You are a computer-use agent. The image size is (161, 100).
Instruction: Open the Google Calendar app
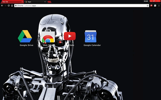pyautogui.click(x=91, y=36)
